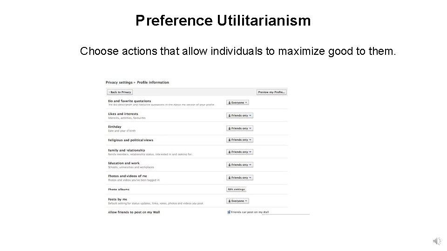Expand the Education and work privacy dropdown
The image size is (447, 251).
[x=240, y=165]
